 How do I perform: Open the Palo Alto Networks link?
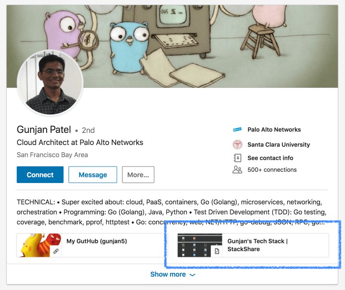(x=274, y=129)
